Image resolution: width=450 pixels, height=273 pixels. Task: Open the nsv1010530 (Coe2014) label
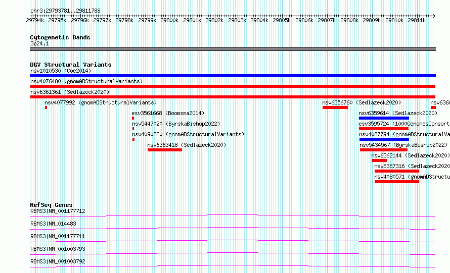click(61, 71)
